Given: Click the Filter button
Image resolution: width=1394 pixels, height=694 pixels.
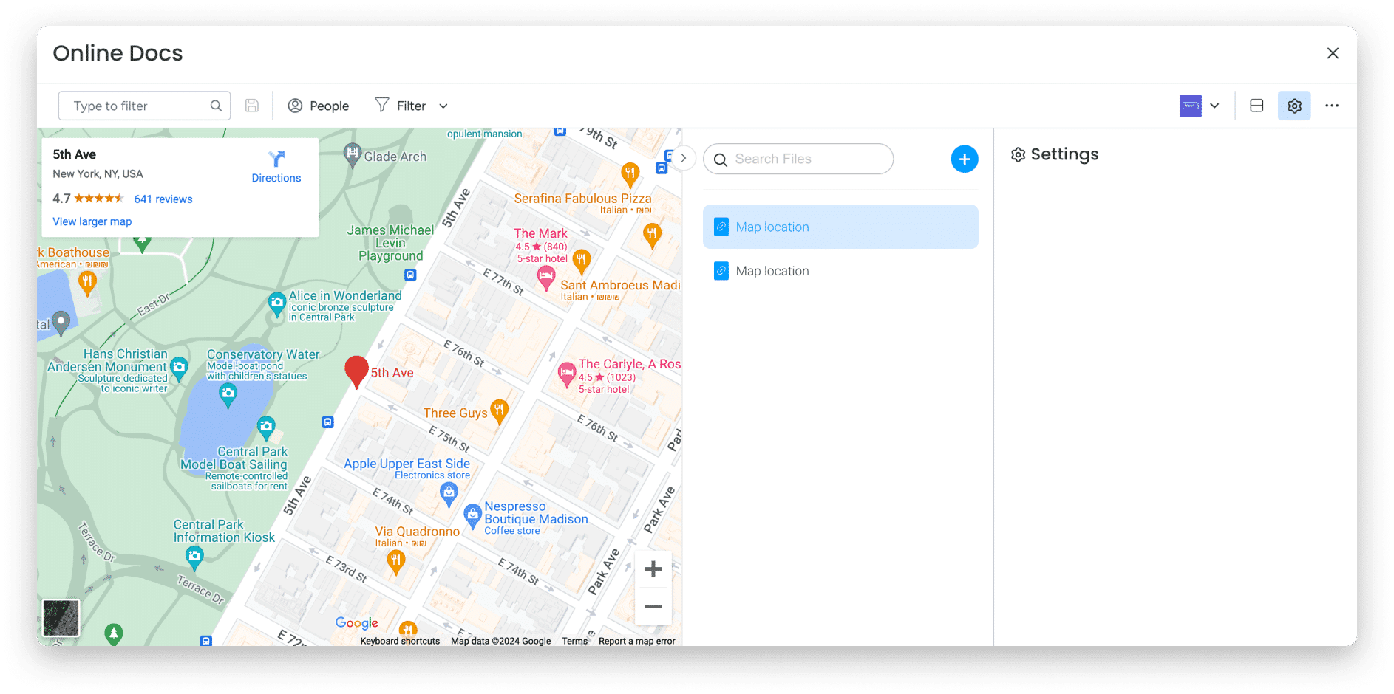Looking at the screenshot, I should (401, 106).
